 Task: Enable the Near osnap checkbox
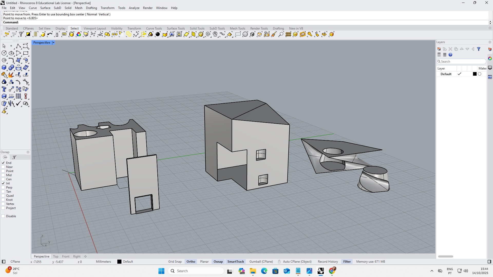click(x=3, y=167)
